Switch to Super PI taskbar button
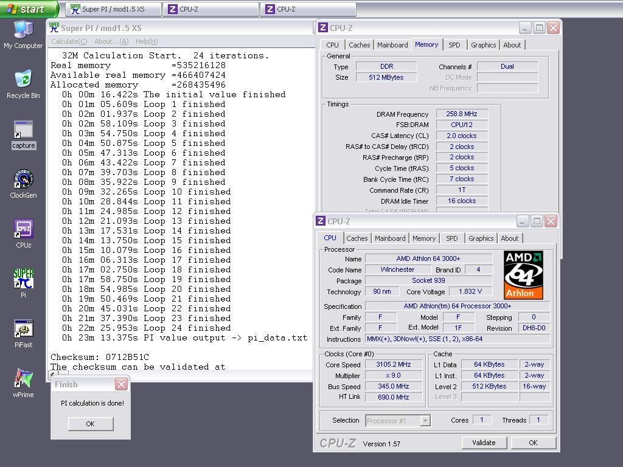Screen dimensions: 623x467 [x=113, y=9]
